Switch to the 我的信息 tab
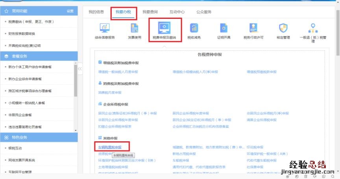This screenshot has width=340, height=179. [96, 12]
